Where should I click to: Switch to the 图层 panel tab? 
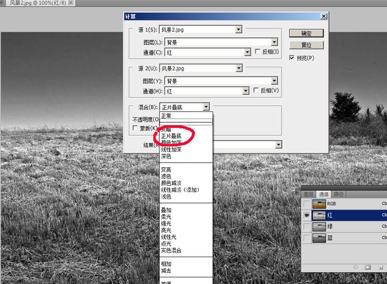[x=308, y=194]
